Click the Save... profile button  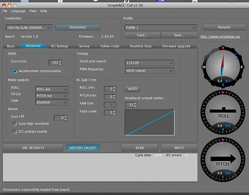pos(179,35)
